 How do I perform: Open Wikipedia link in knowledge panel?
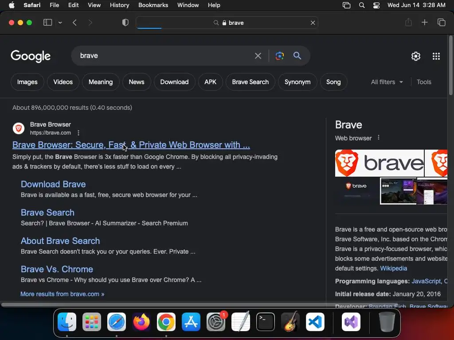point(394,268)
